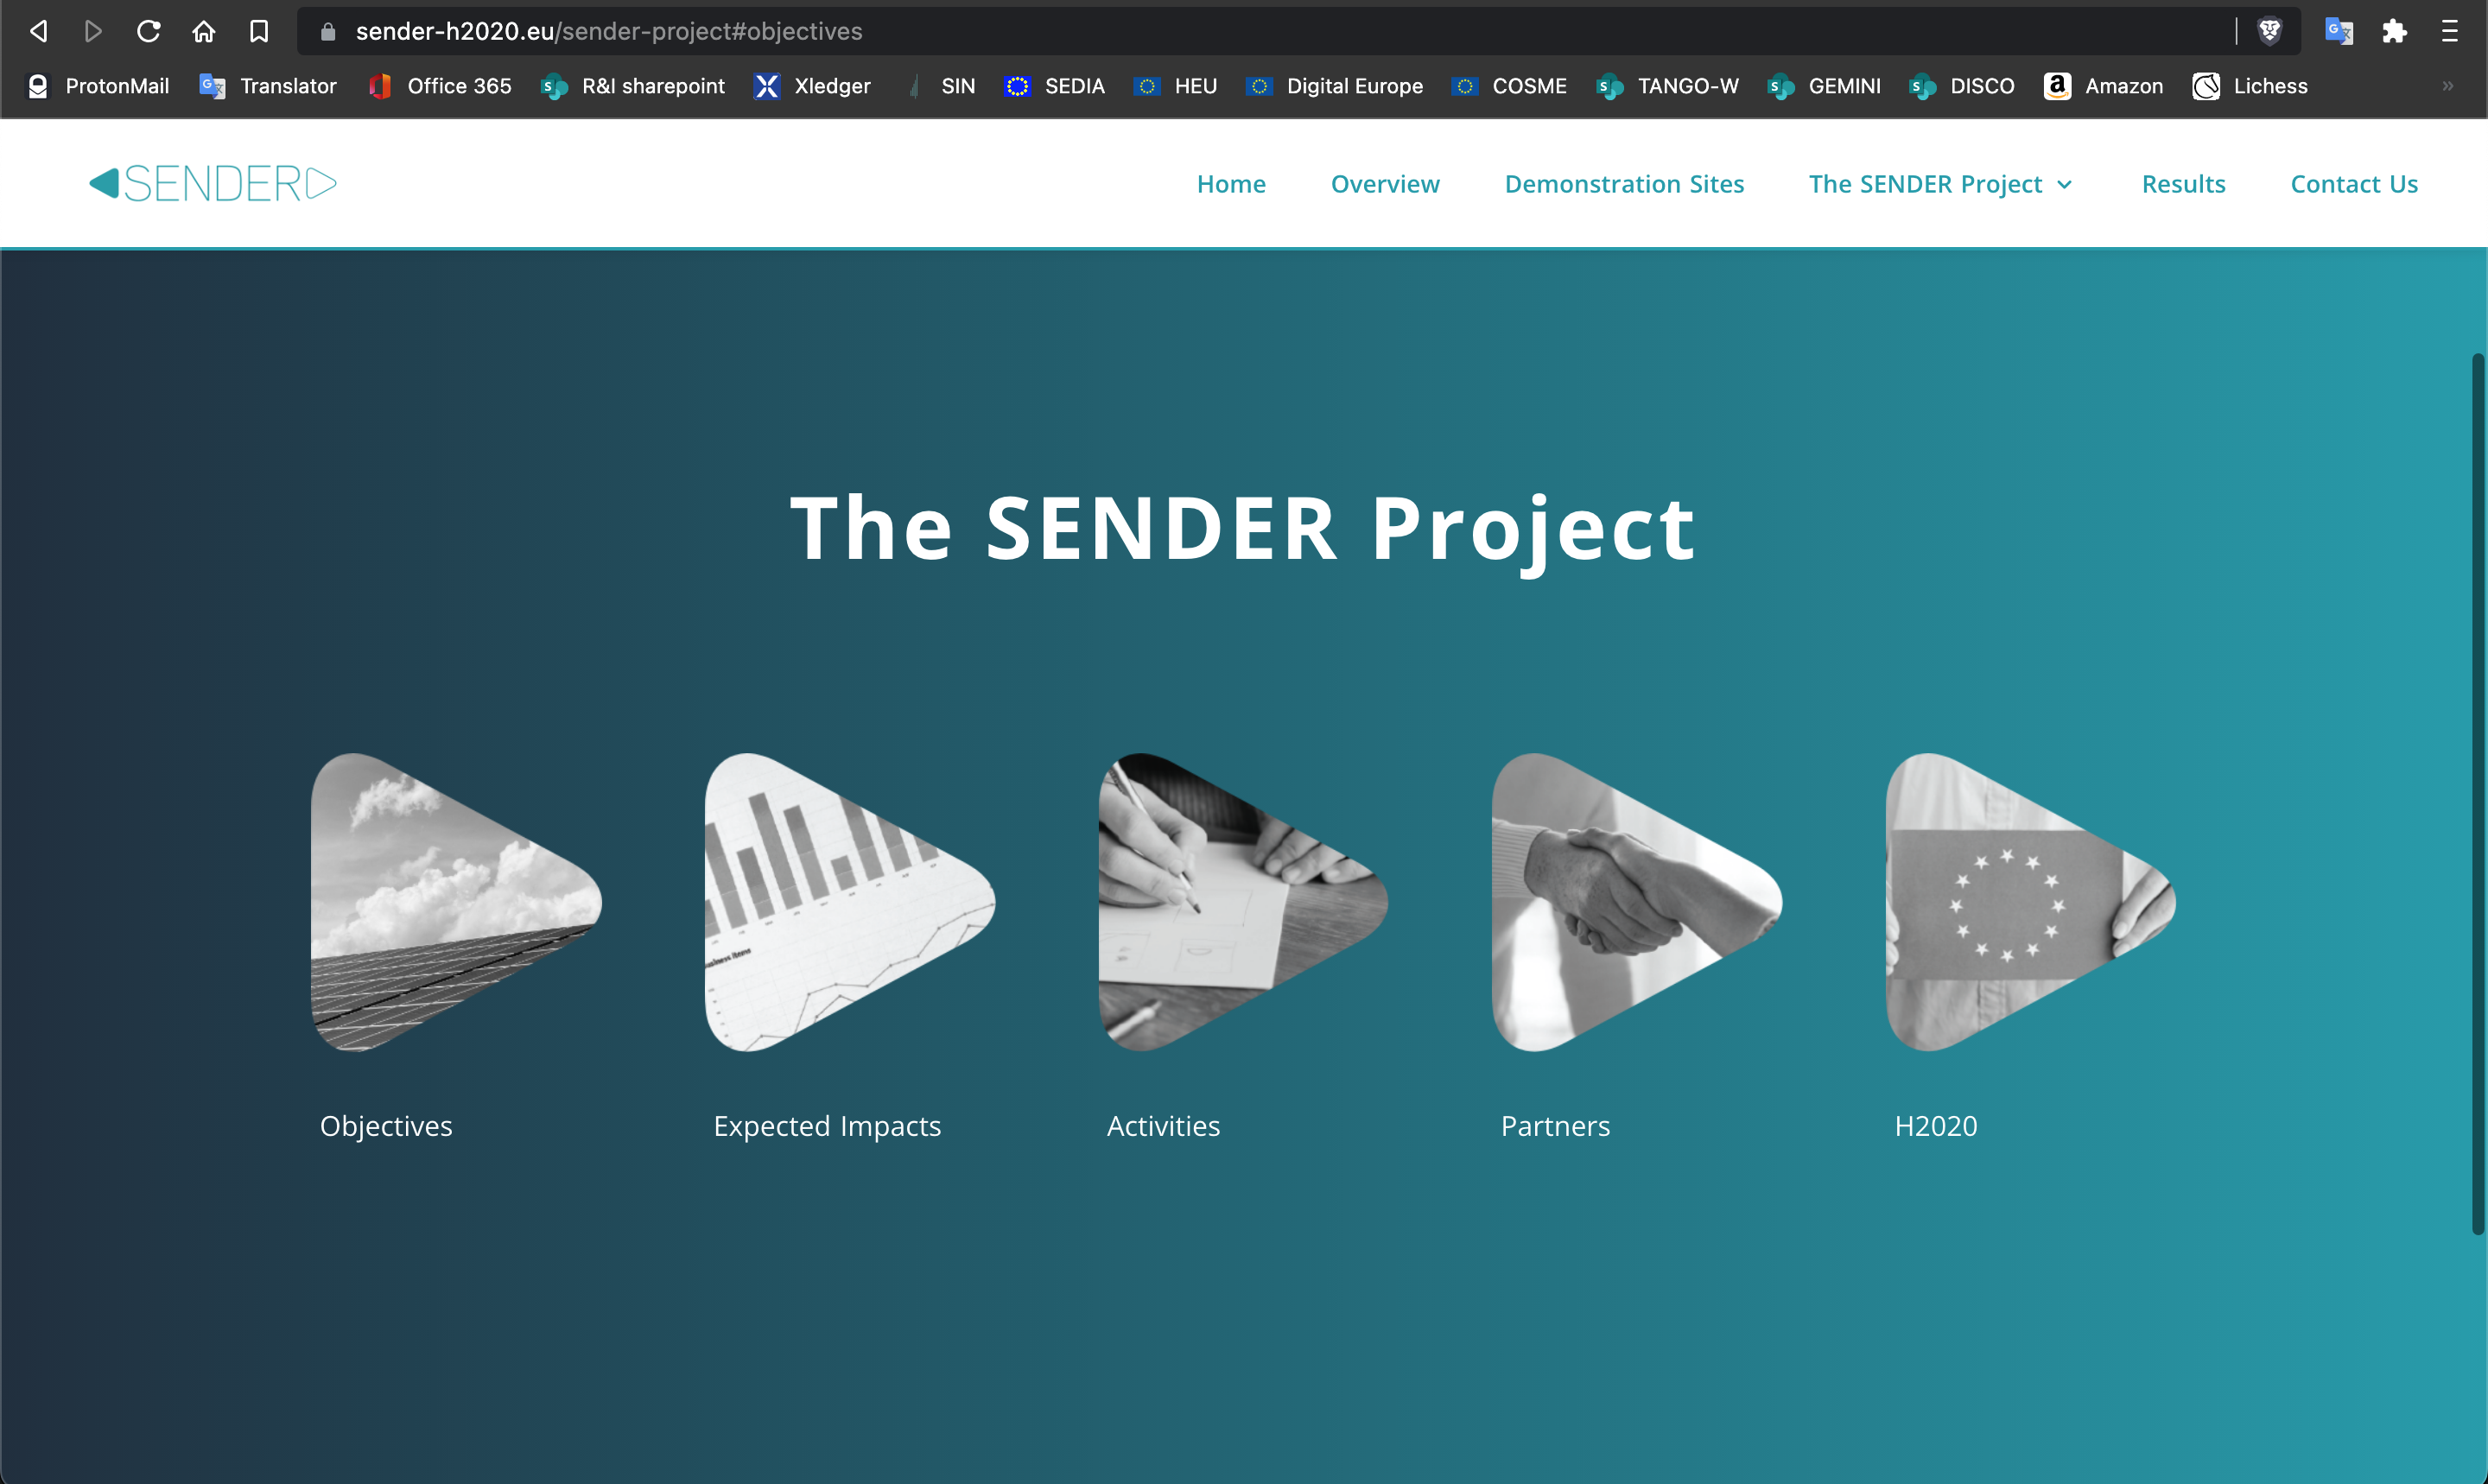Image resolution: width=2488 pixels, height=1484 pixels.
Task: Click the SENDER logo in the header
Action: click(x=212, y=184)
